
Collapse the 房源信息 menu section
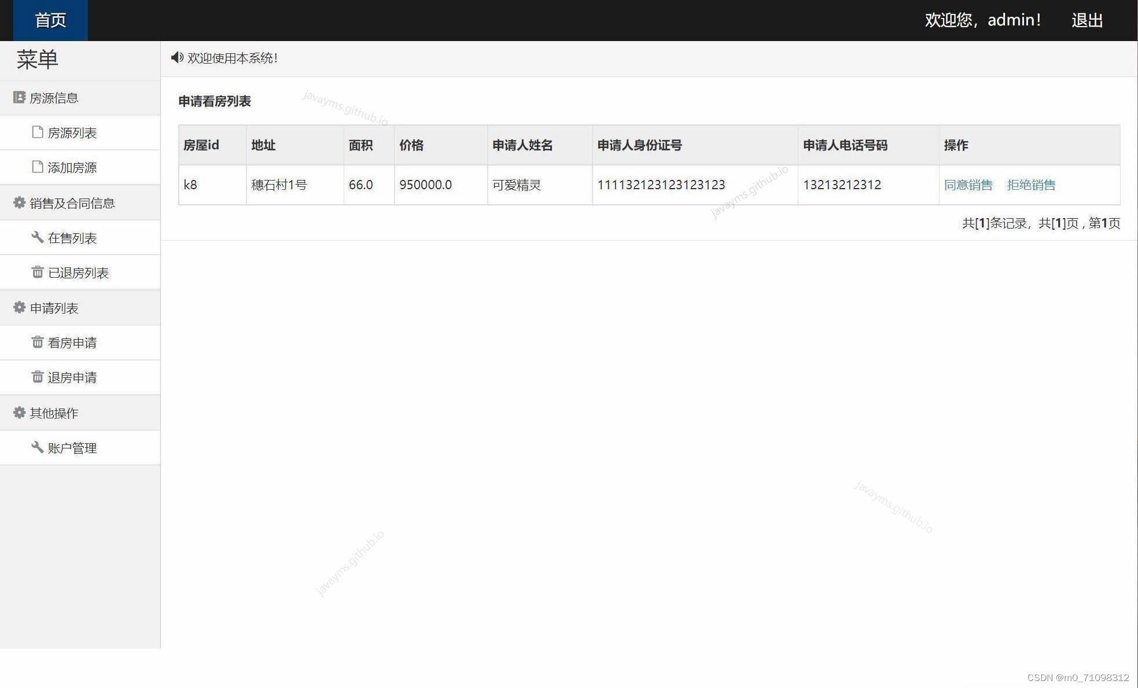click(x=54, y=98)
